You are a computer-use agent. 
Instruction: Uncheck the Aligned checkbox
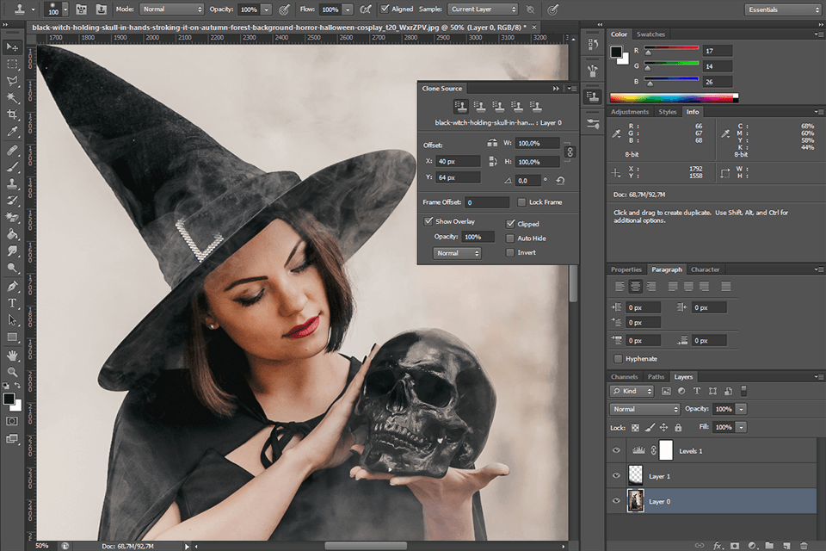(x=385, y=9)
